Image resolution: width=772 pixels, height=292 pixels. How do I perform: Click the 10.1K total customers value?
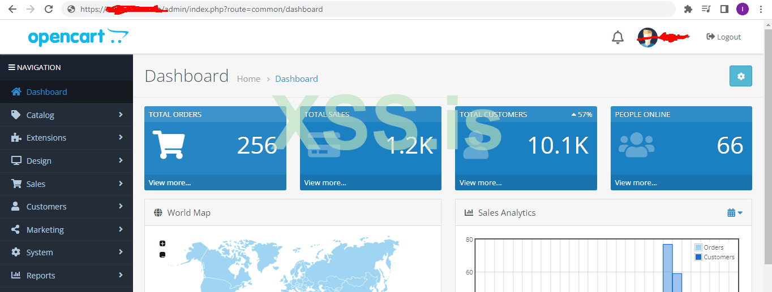558,146
